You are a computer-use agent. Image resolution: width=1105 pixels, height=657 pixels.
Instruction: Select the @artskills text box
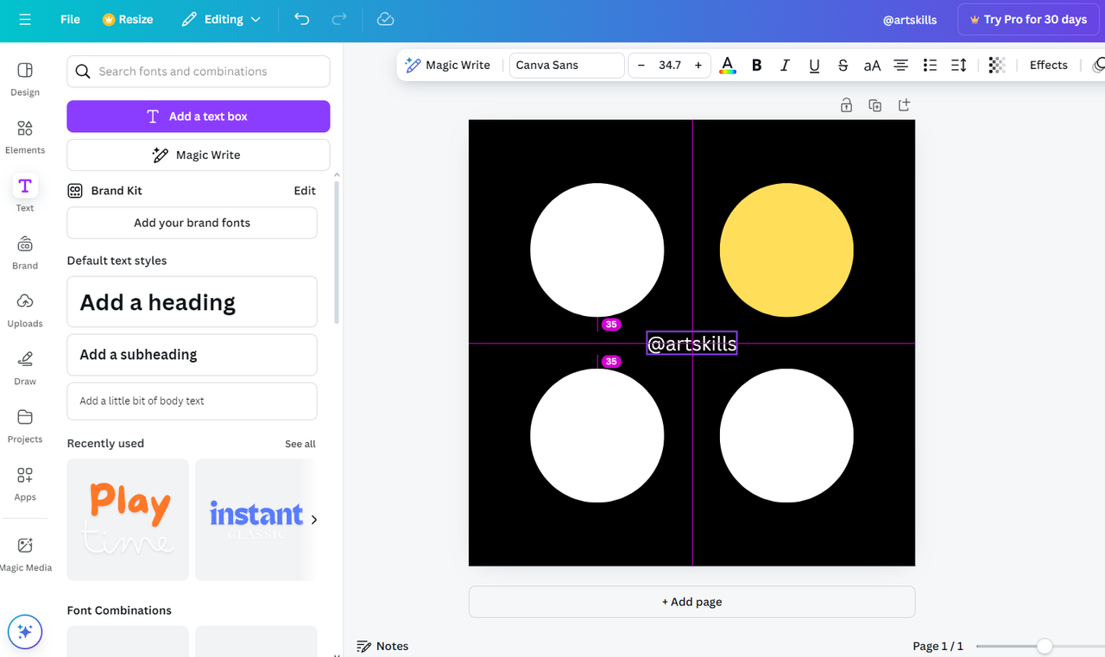691,344
